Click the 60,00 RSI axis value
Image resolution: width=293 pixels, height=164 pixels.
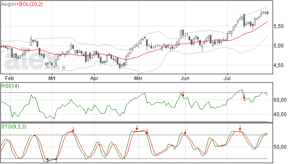[280, 100]
